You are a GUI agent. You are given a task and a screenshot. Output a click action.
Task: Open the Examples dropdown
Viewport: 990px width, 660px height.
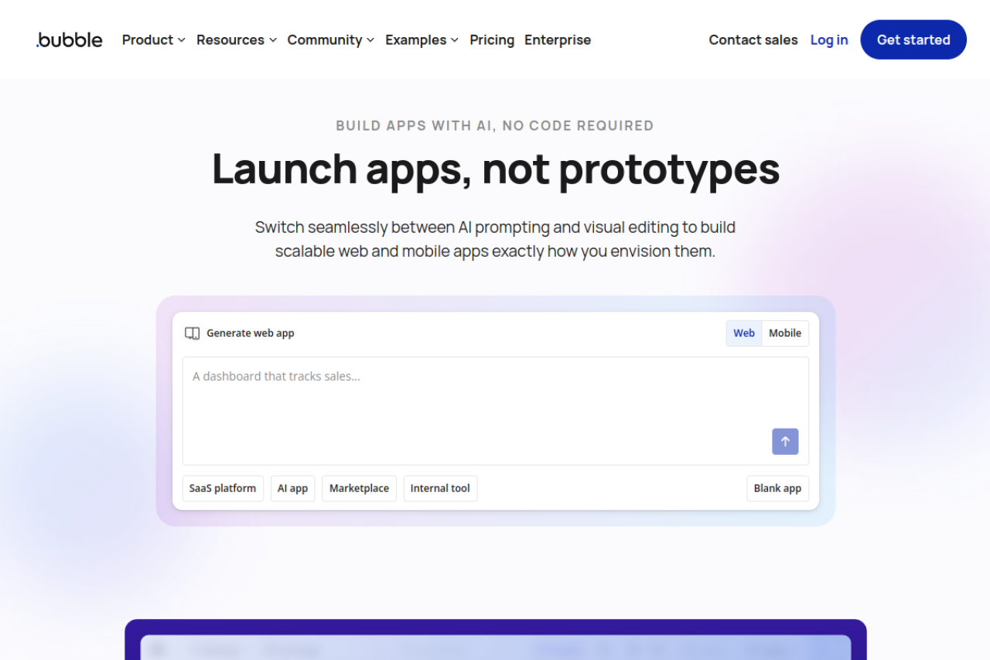pyautogui.click(x=422, y=39)
